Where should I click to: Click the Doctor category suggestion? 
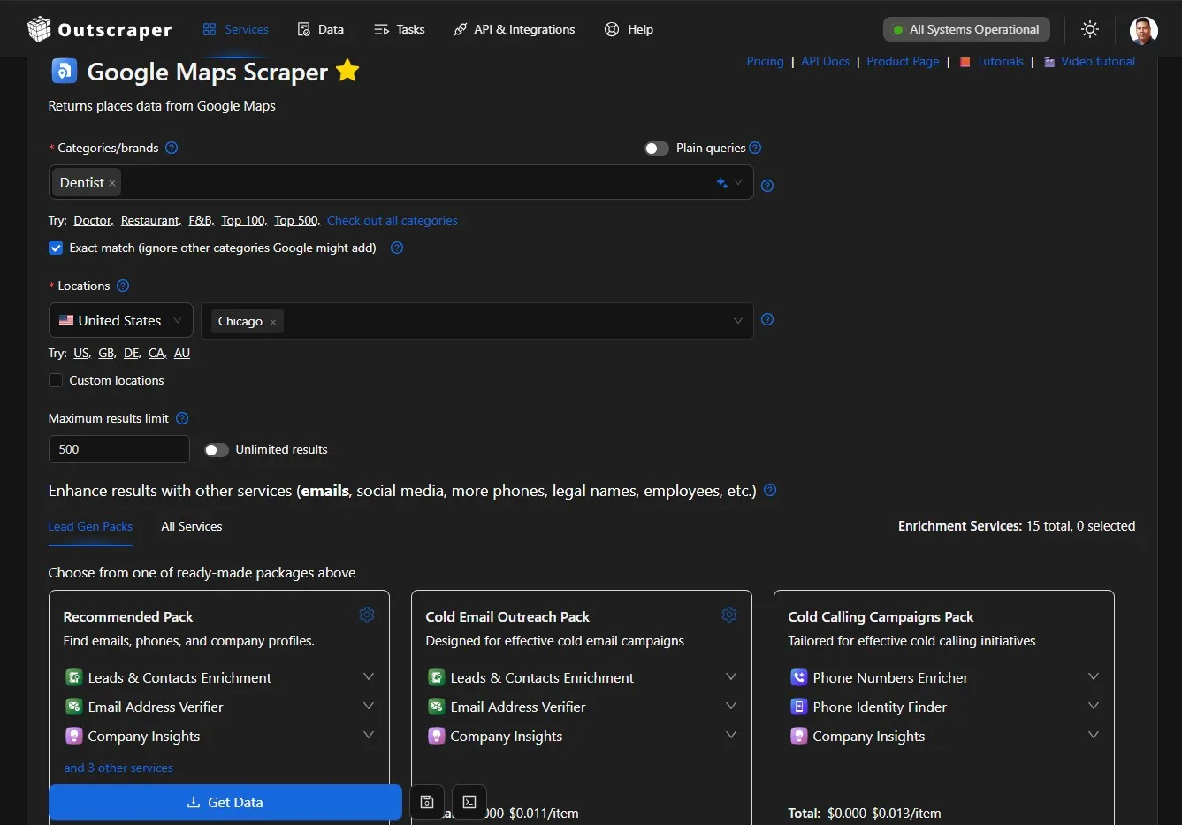(x=93, y=220)
